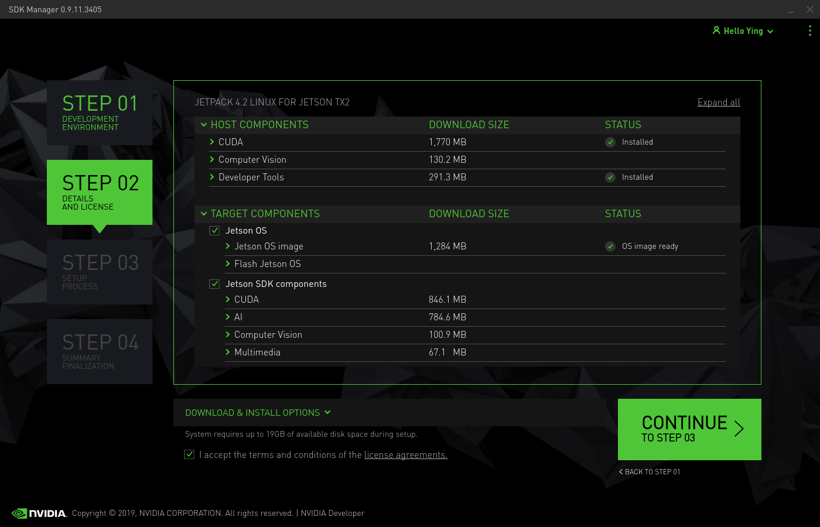
Task: Click the 291.3 MB download size
Action: pos(447,177)
